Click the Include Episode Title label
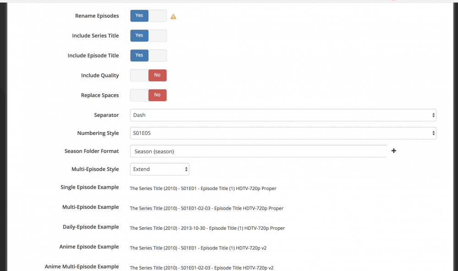 click(93, 55)
